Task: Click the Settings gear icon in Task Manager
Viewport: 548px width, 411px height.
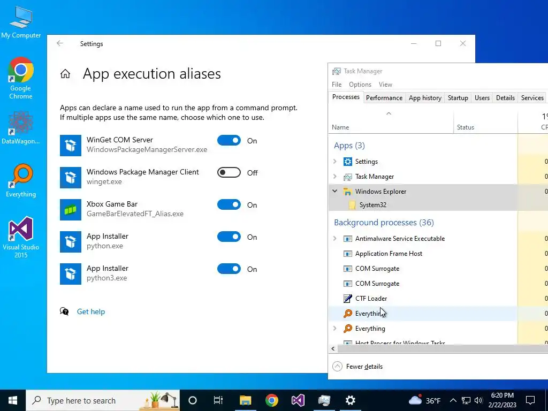Action: (347, 162)
